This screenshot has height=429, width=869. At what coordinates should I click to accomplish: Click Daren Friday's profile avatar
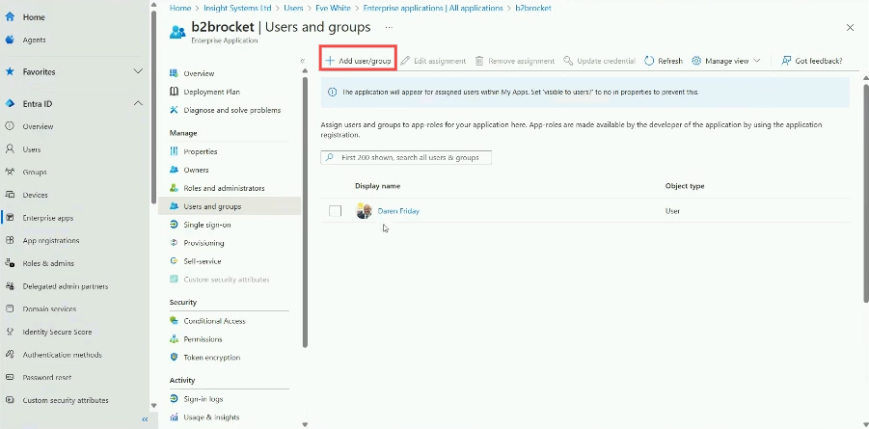point(364,211)
